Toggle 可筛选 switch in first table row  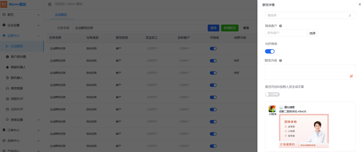(x=213, y=48)
